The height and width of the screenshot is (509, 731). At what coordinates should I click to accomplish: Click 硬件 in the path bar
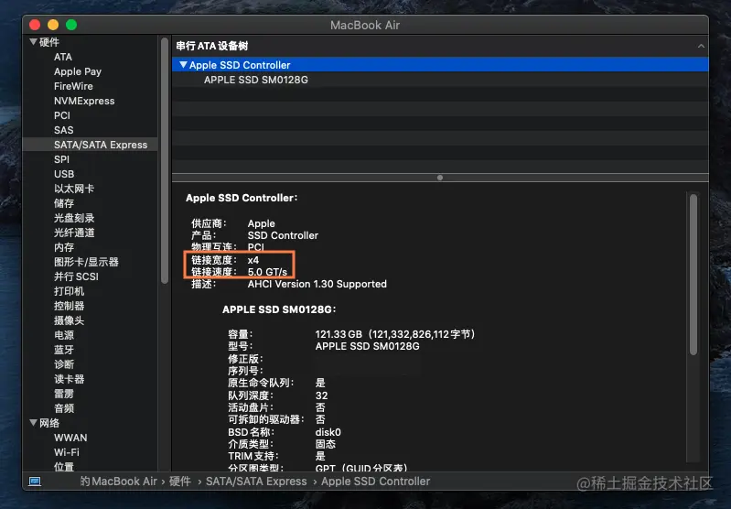(180, 481)
